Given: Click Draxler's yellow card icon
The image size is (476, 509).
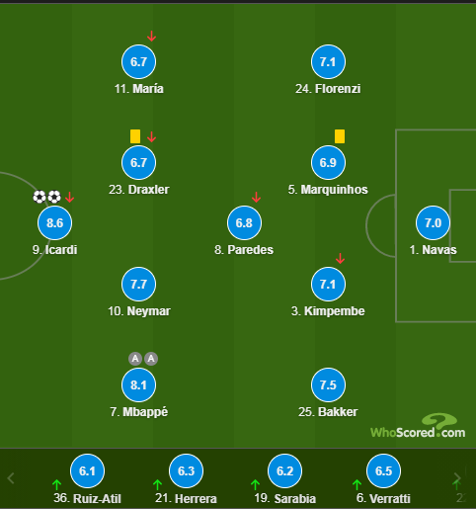Looking at the screenshot, I should 135,136.
